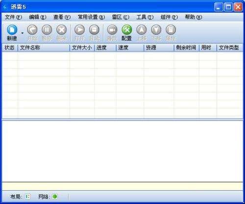Sort by the 速度 column header
Viewport: 245px width, 204px height.
[x=130, y=48]
